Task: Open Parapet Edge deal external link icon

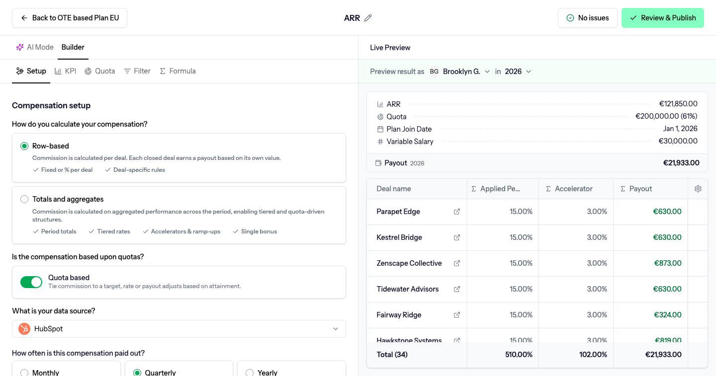Action: (x=457, y=212)
